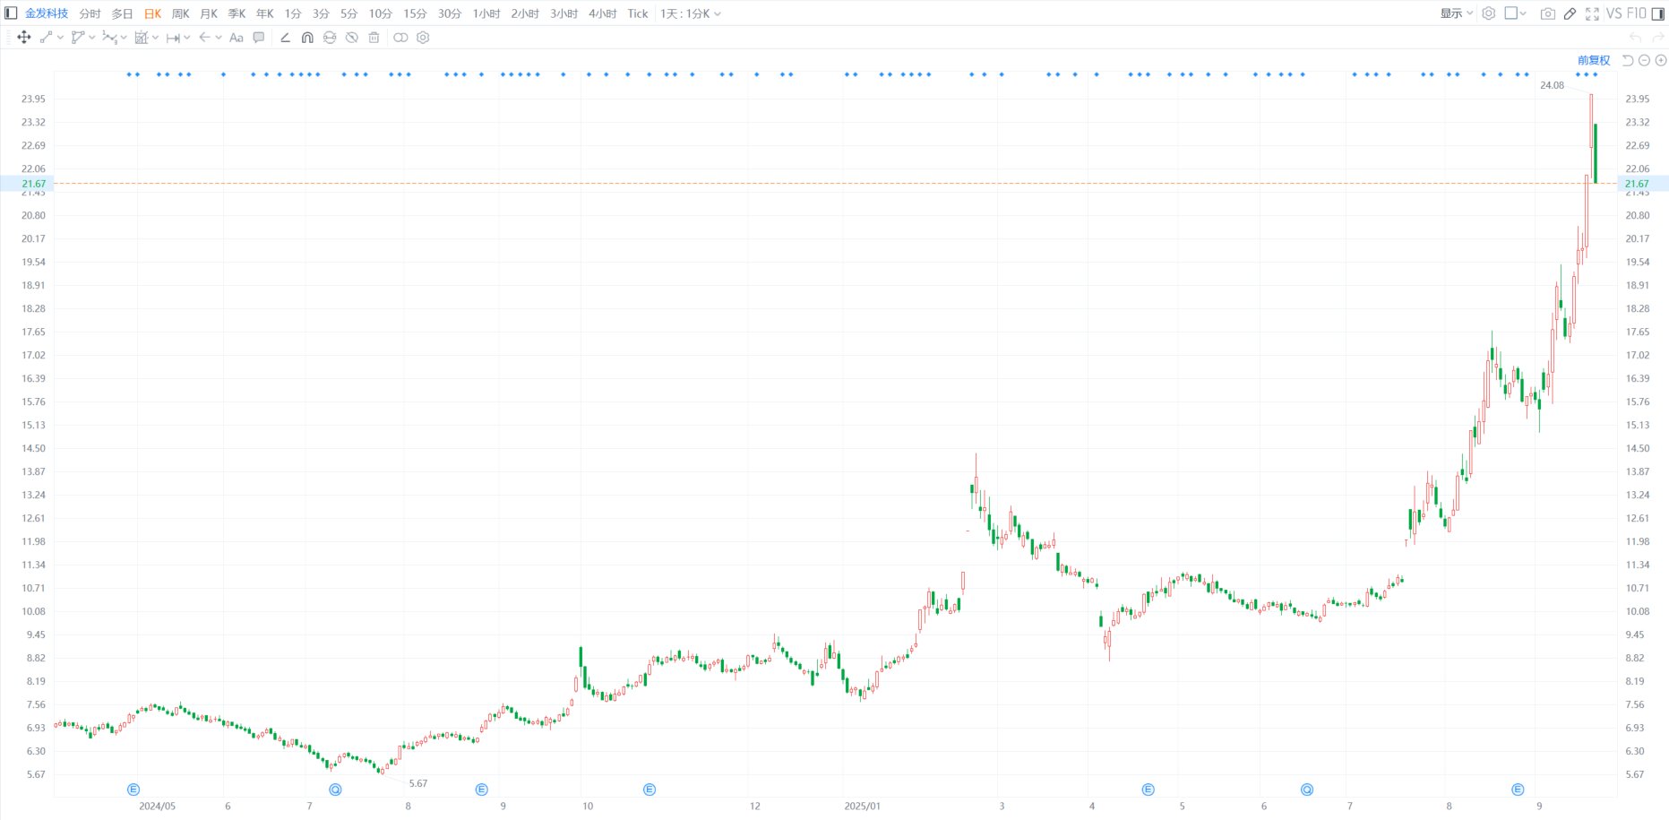Open the F10 company info page
The height and width of the screenshot is (820, 1669).
pos(1637,13)
